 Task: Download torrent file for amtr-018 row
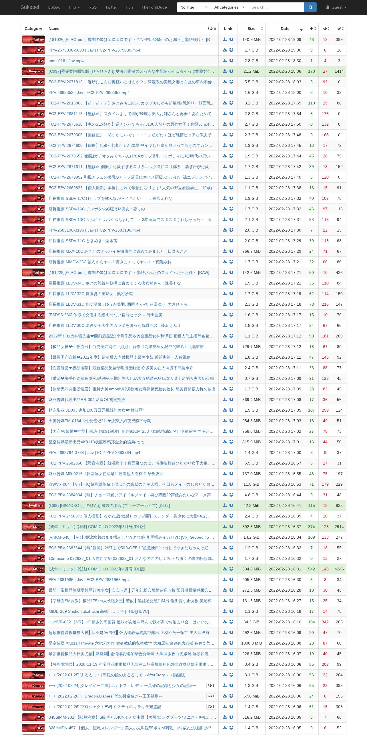pos(225,61)
